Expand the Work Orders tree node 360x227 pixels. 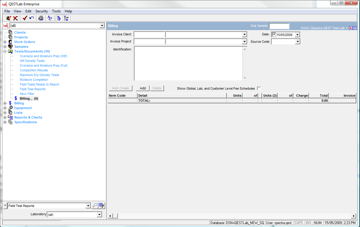(x=5, y=42)
